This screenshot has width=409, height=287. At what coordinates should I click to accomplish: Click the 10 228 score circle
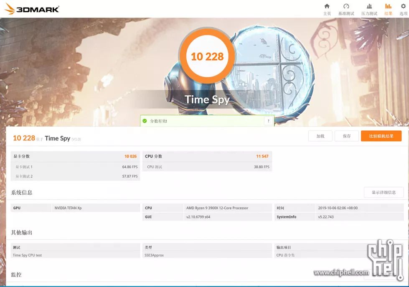pyautogui.click(x=207, y=56)
